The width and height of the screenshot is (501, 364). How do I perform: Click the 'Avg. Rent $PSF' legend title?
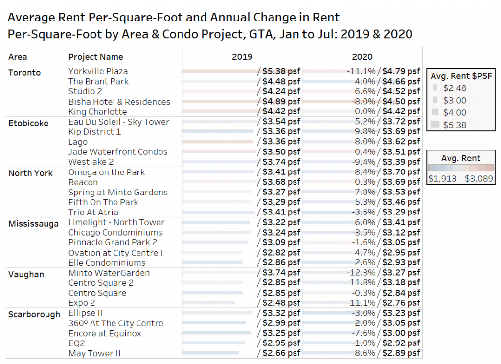point(461,76)
